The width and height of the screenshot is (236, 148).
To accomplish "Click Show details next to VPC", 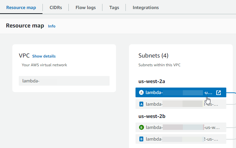I will coord(44,56).
